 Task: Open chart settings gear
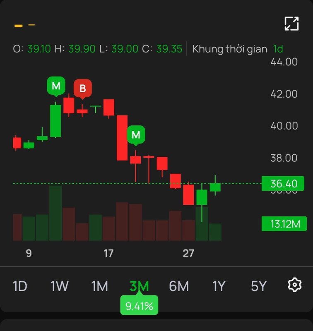click(x=295, y=285)
